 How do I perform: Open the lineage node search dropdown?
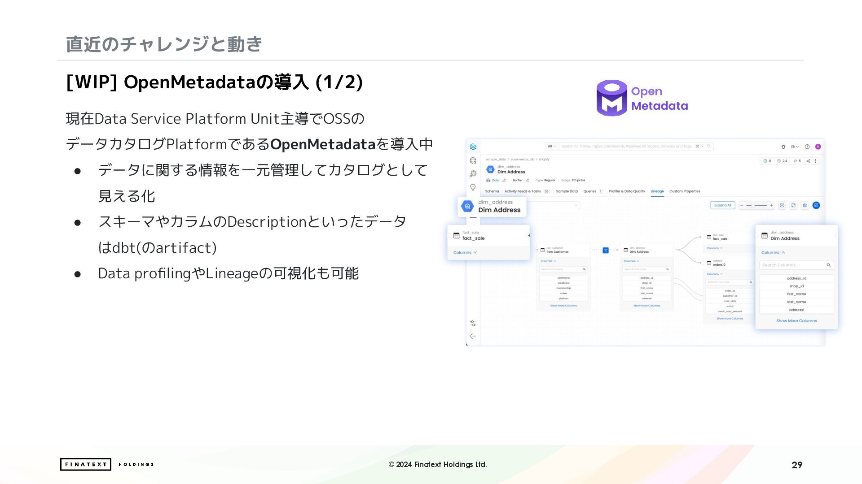553,205
